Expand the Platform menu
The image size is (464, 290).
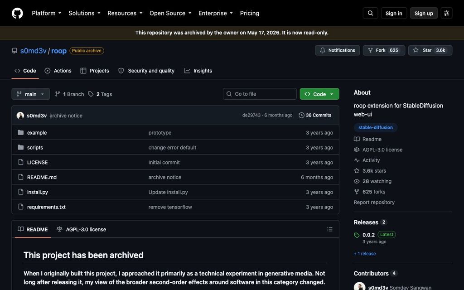[x=47, y=13]
